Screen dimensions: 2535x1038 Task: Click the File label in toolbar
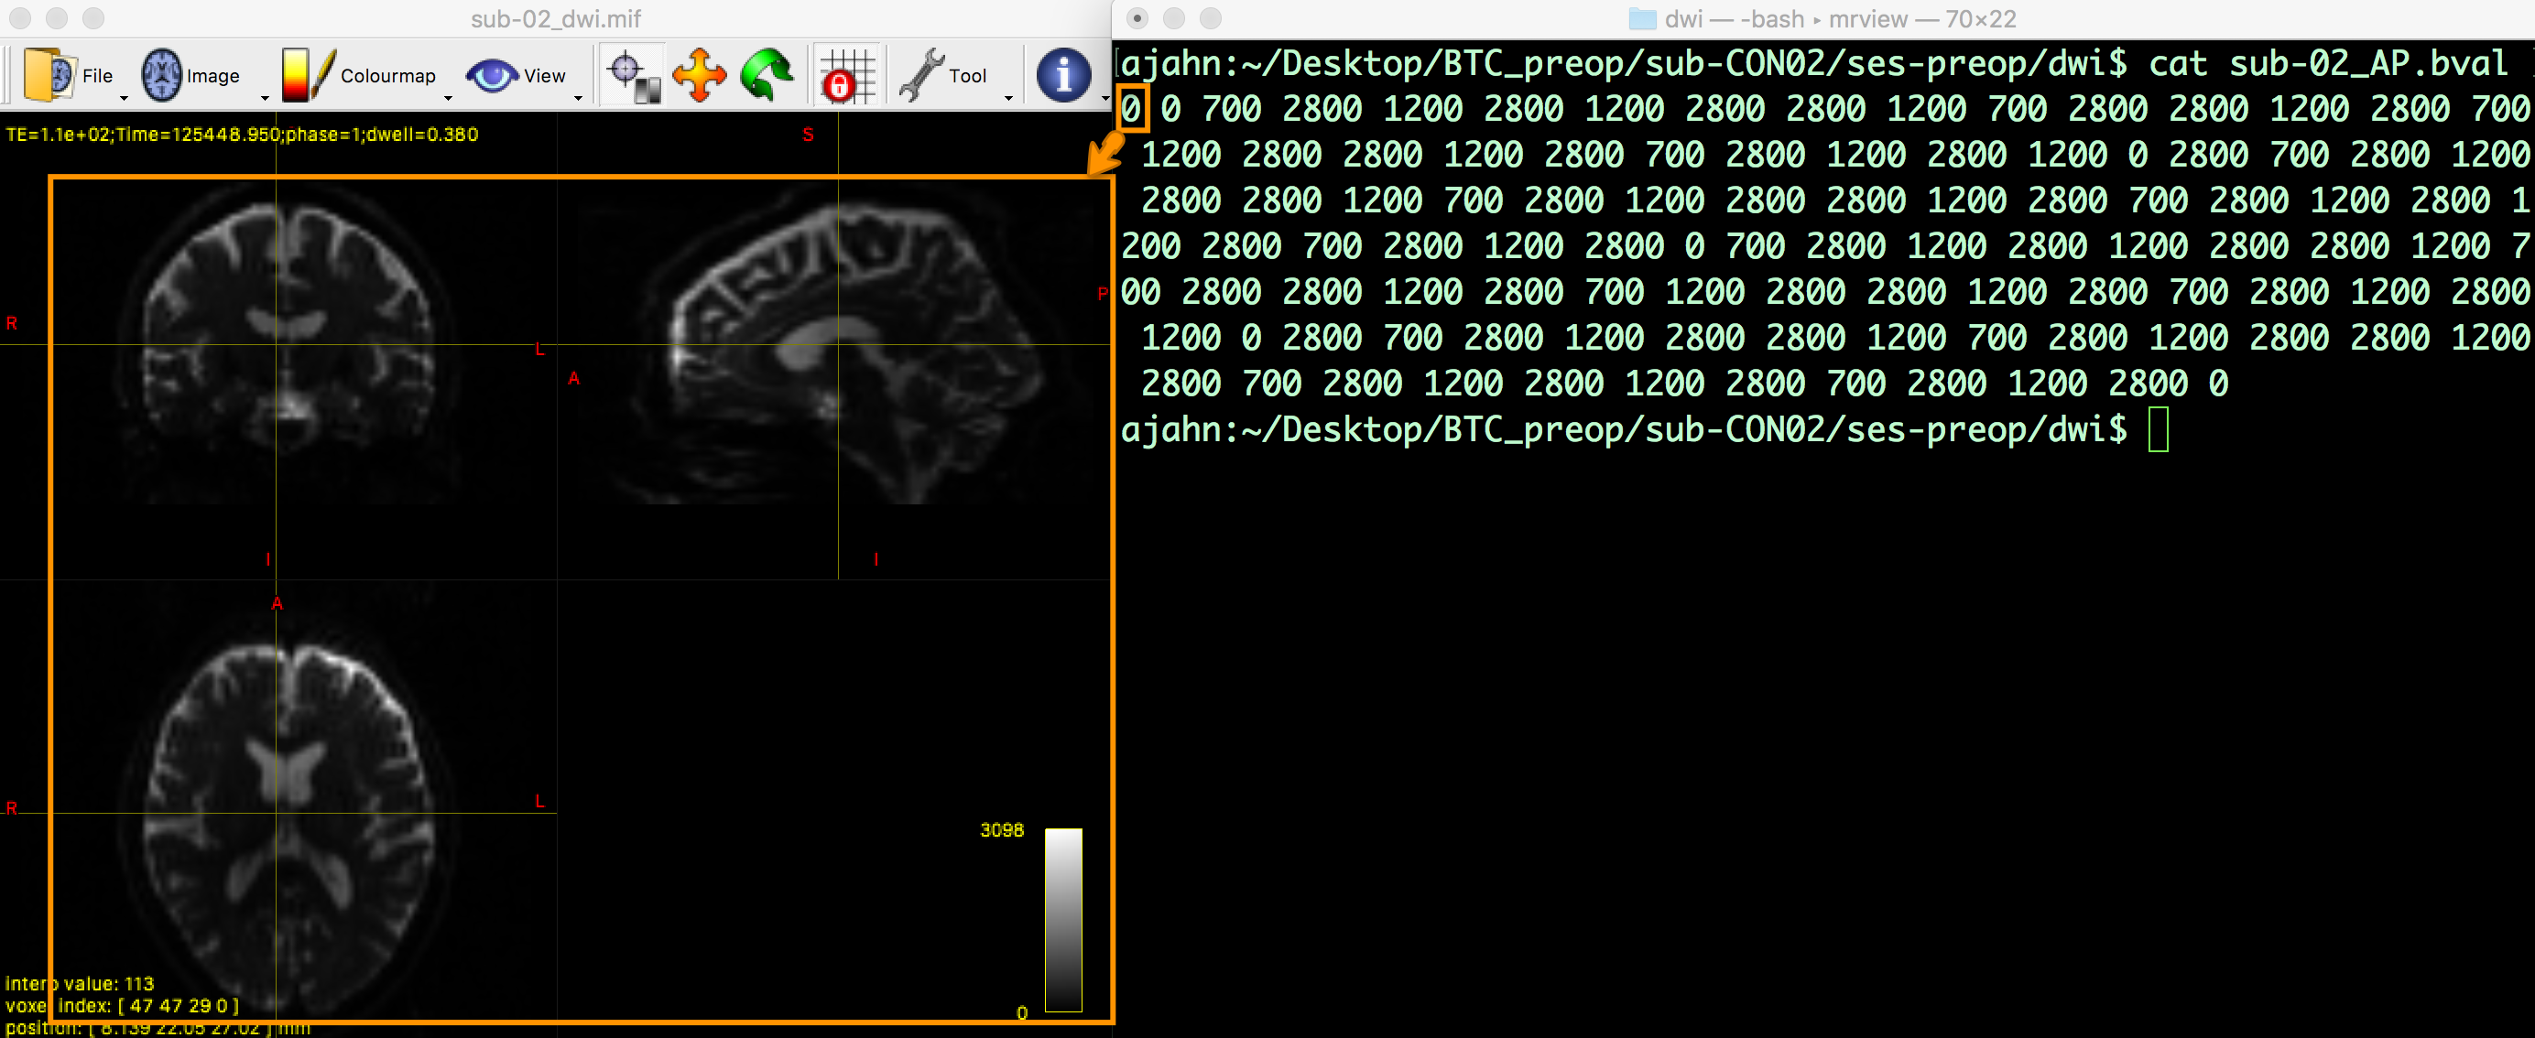97,76
